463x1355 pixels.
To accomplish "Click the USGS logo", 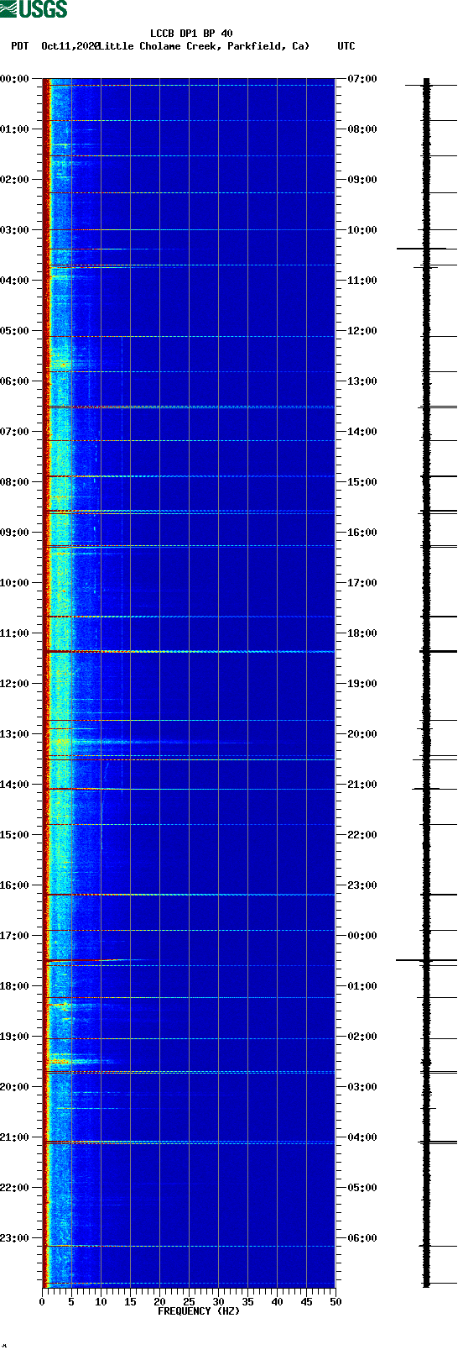I will [x=34, y=9].
